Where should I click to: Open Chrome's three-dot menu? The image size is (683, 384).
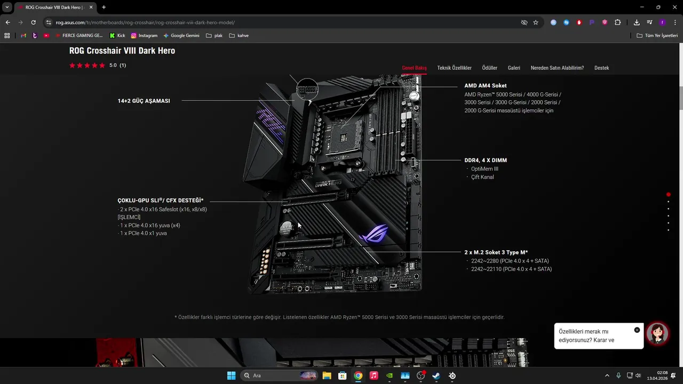(674, 22)
